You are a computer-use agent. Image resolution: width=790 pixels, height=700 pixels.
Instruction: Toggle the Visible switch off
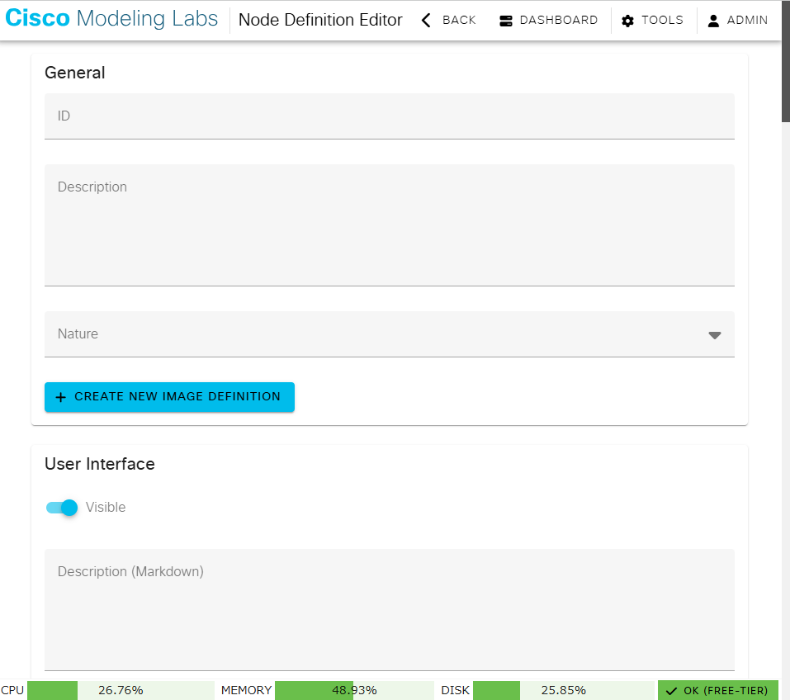tap(61, 508)
